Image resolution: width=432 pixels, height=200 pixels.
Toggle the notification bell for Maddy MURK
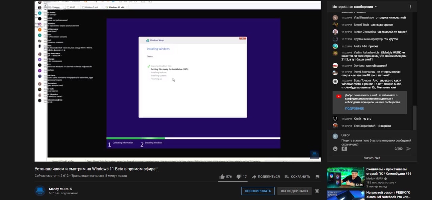click(317, 191)
